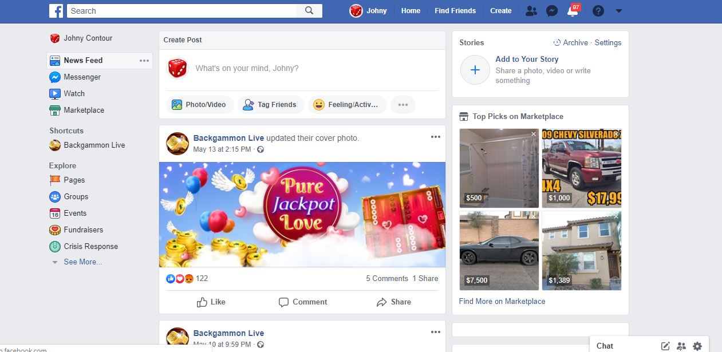Click the Fundraisers icon in sidebar
Image resolution: width=722 pixels, height=352 pixels.
coord(55,230)
